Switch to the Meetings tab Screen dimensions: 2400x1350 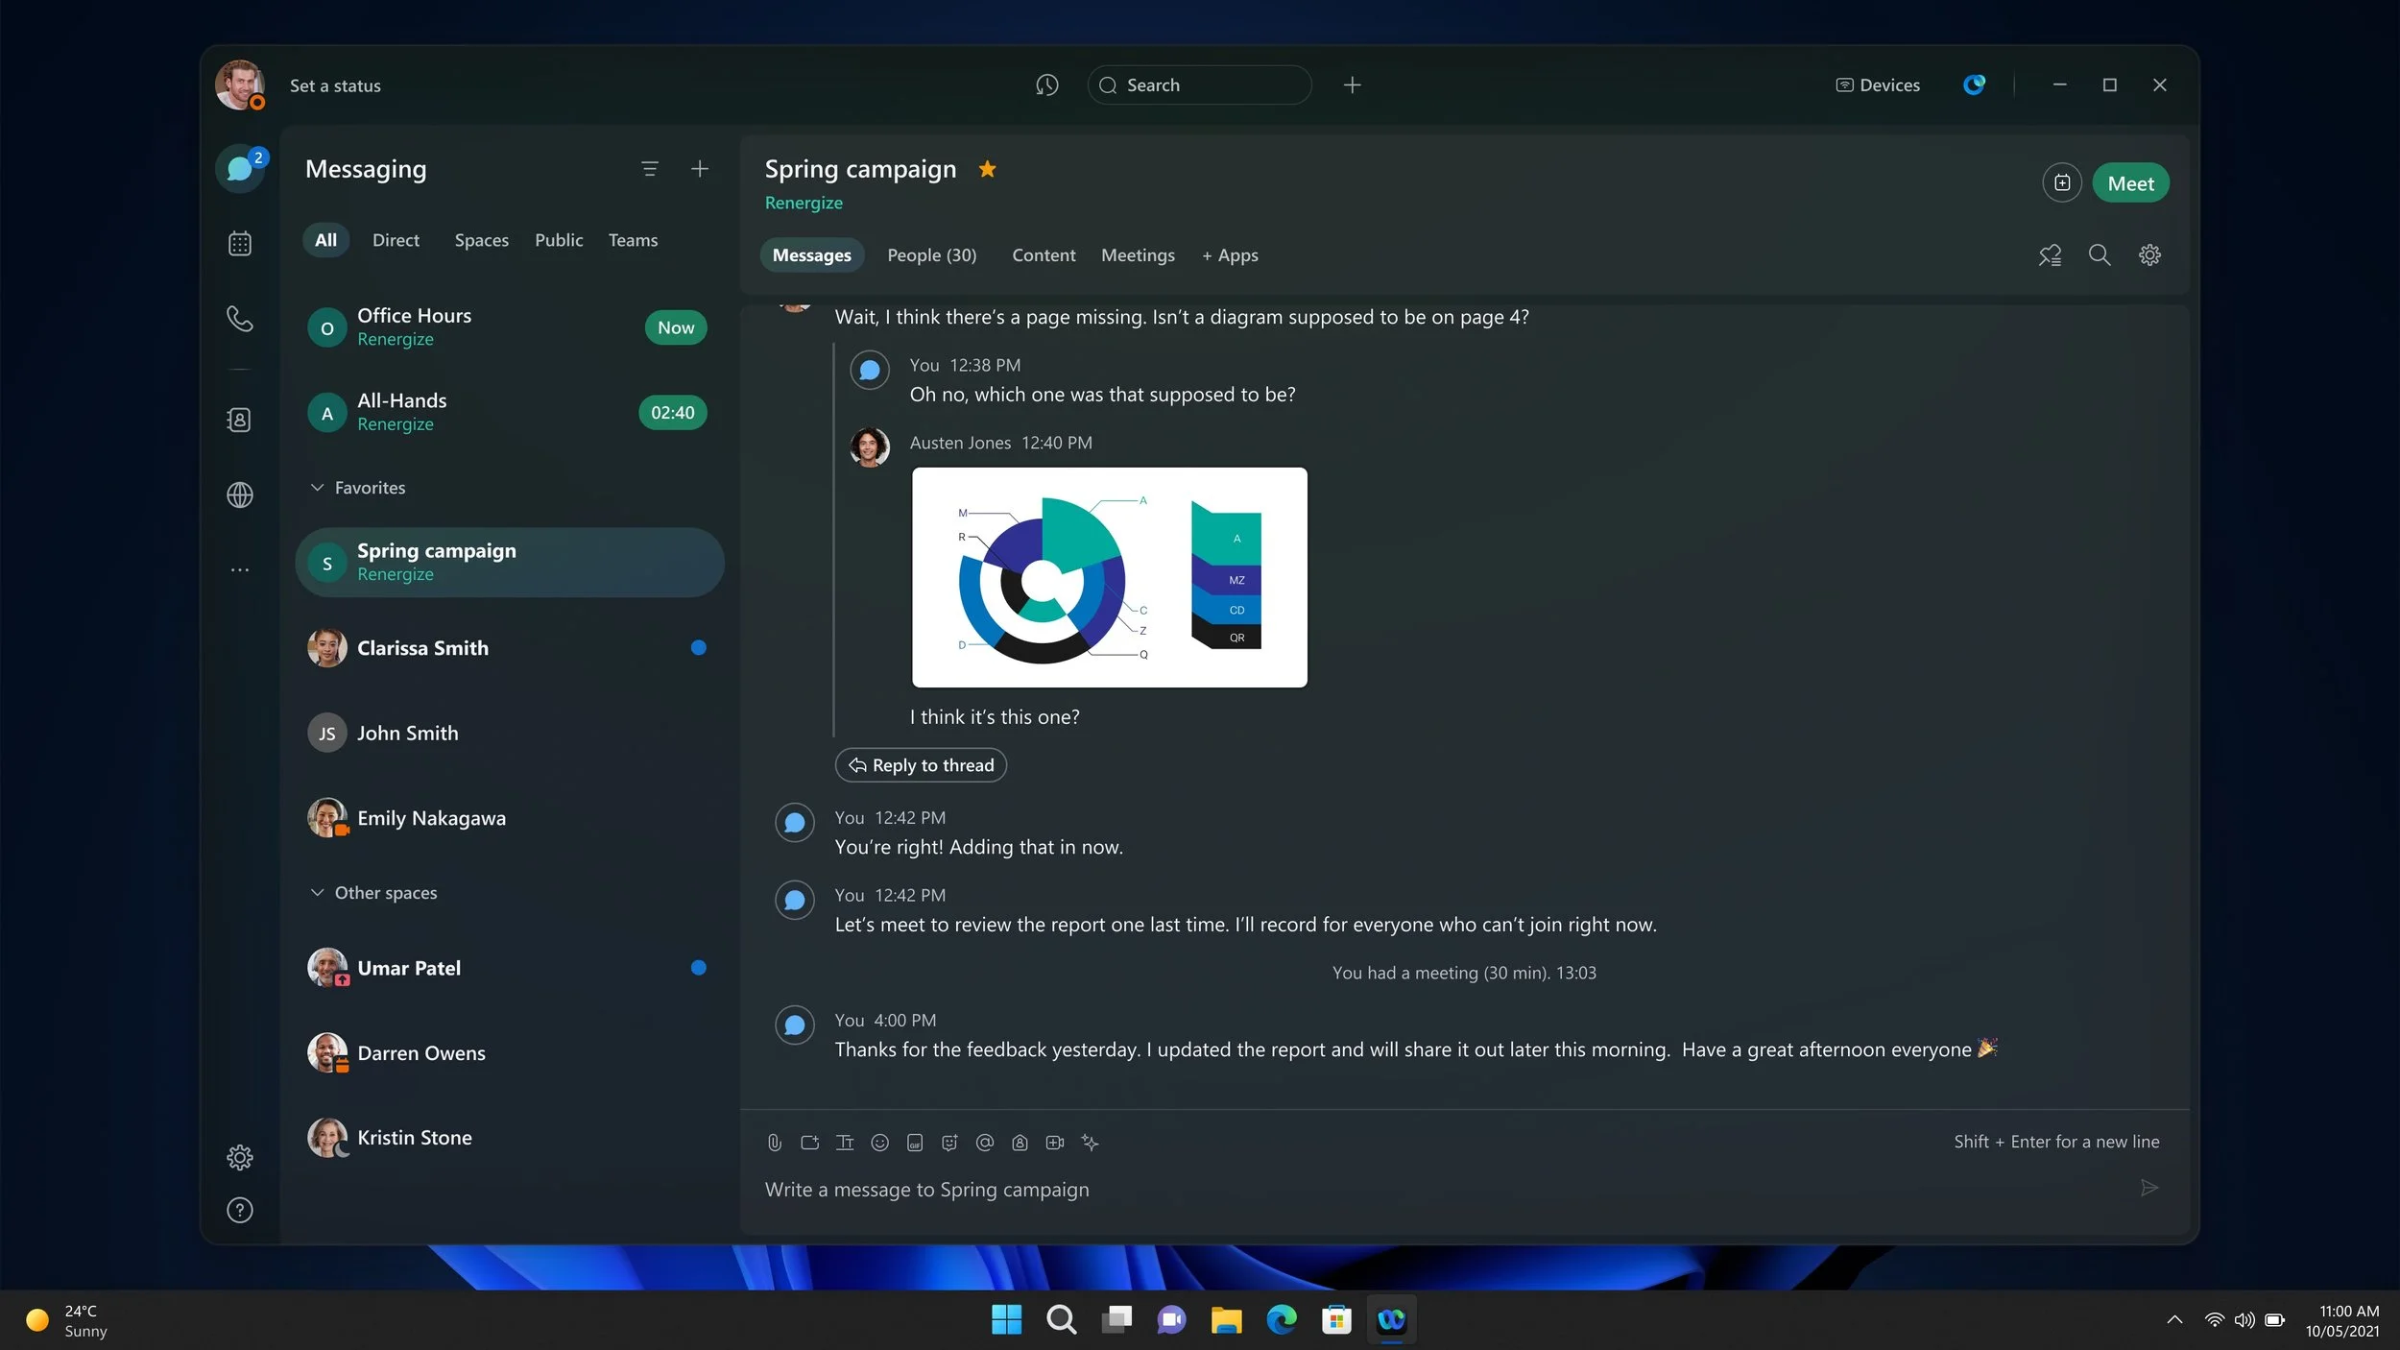(1138, 255)
